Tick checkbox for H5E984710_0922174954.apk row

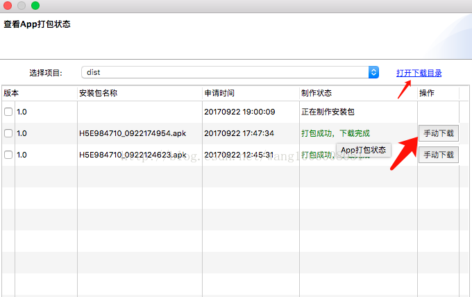pyautogui.click(x=8, y=133)
